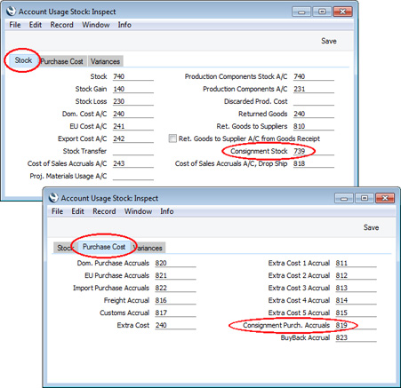The image size is (401, 388).
Task: Click Save in the front window
Action: (371, 227)
